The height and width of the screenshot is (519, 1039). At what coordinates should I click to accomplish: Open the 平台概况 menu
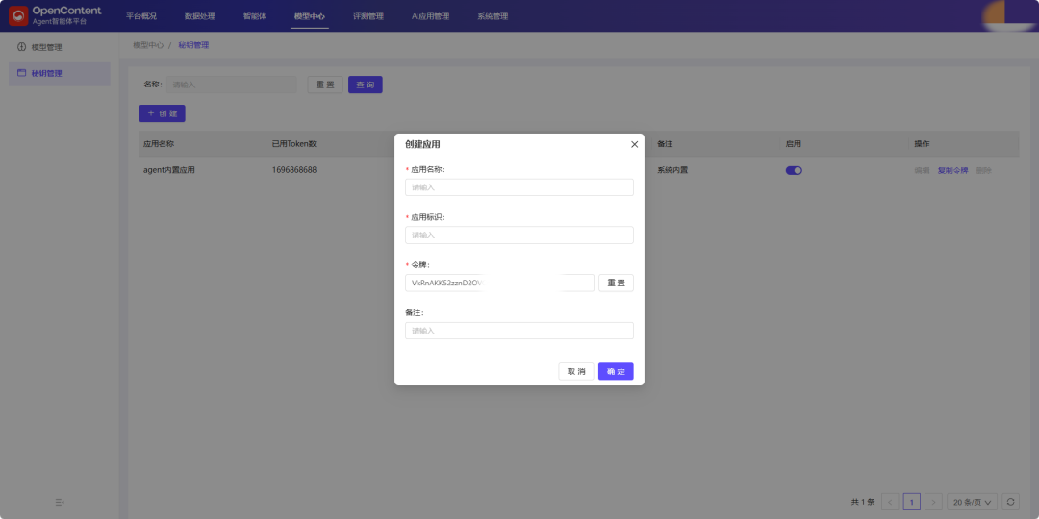coord(141,16)
